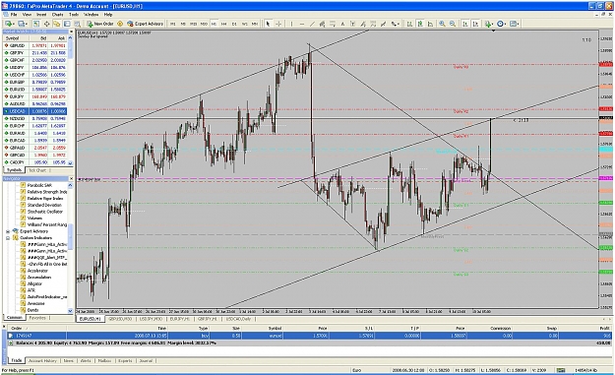Select the H4 timeframe button

[x=224, y=24]
